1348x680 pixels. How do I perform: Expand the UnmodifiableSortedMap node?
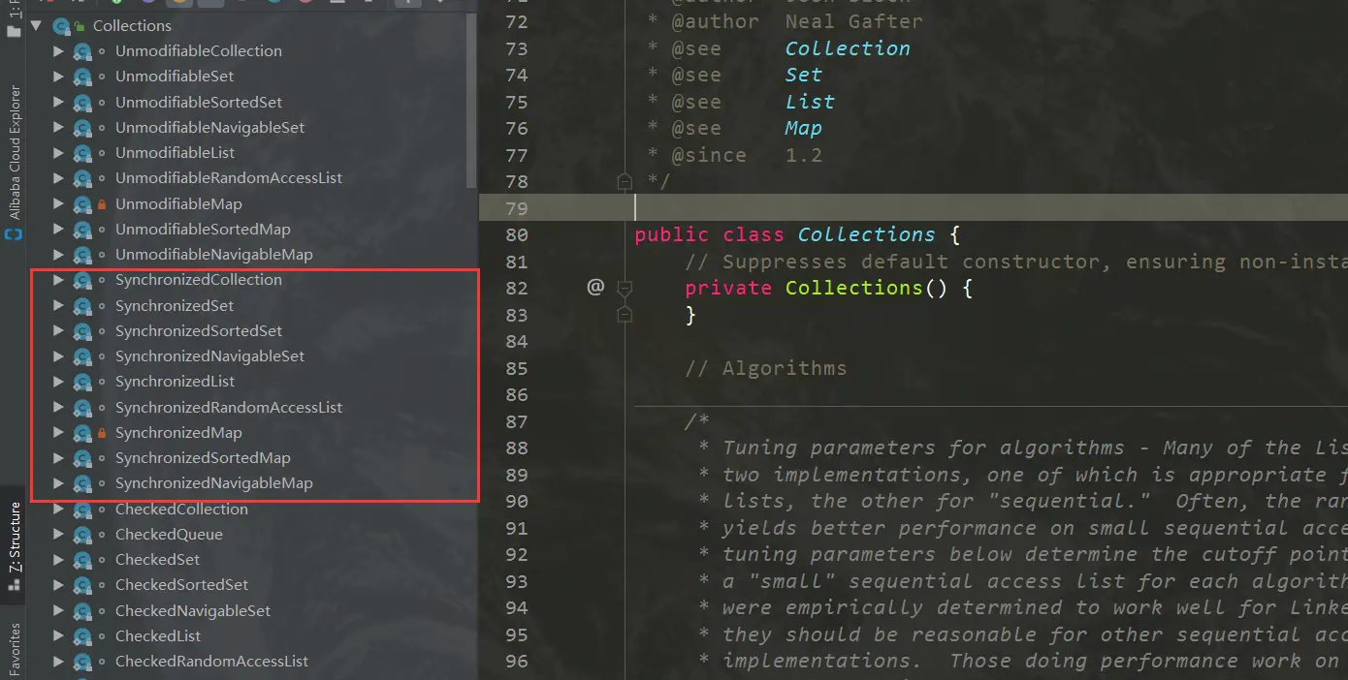[58, 230]
